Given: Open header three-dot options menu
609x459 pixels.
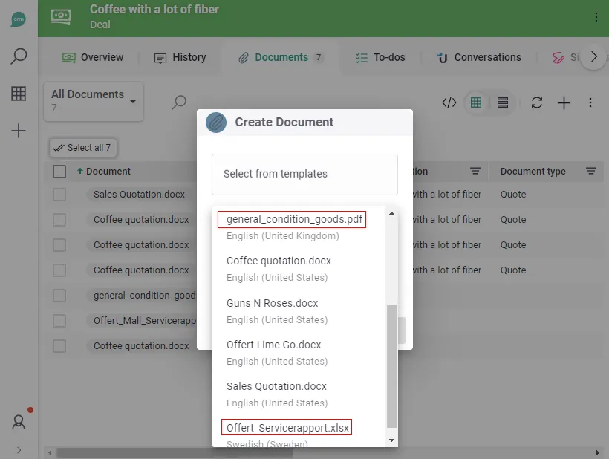Looking at the screenshot, I should (x=596, y=17).
